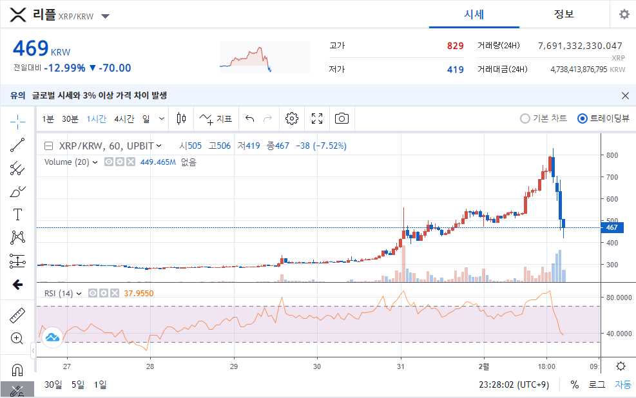Expand the Volume (20) indicator legend
The height and width of the screenshot is (398, 636).
95,162
